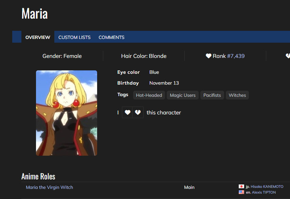Open the #7,439 rank link
The height and width of the screenshot is (199, 290).
pyautogui.click(x=236, y=56)
